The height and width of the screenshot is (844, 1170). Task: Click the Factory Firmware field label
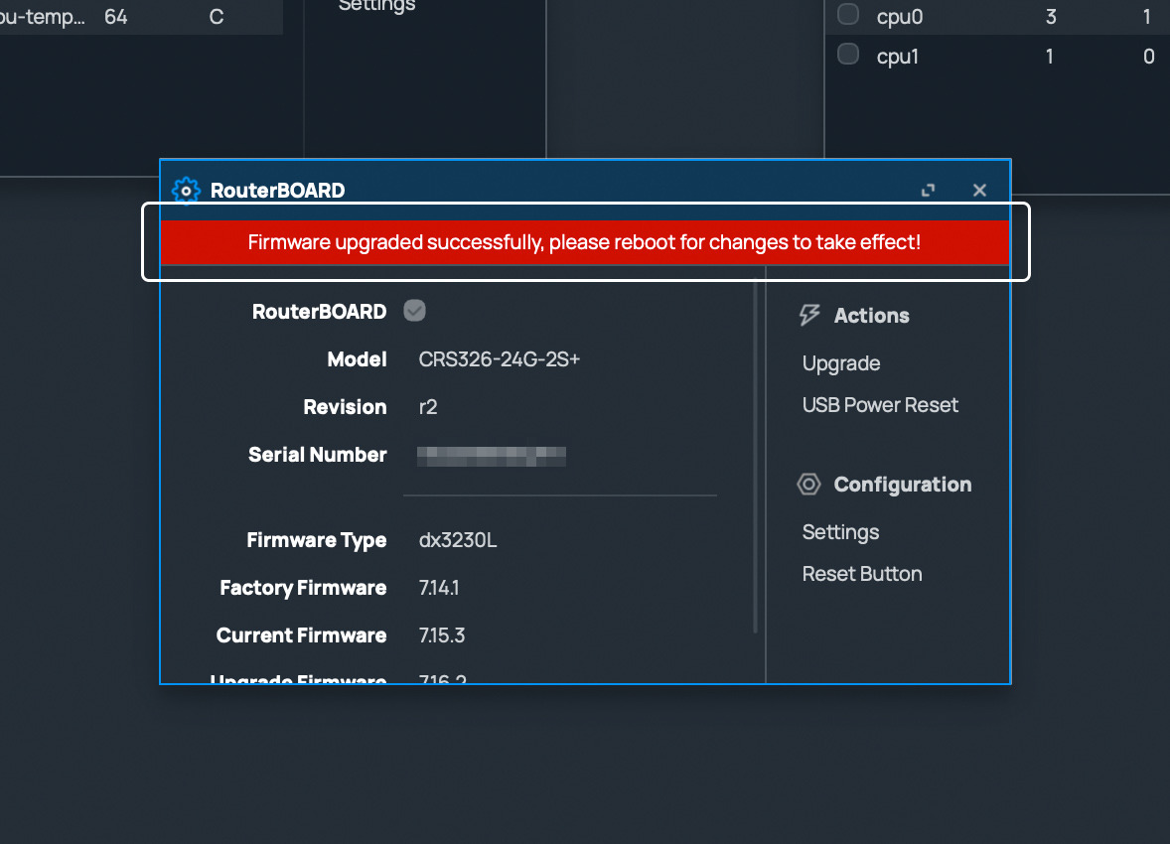tap(303, 588)
